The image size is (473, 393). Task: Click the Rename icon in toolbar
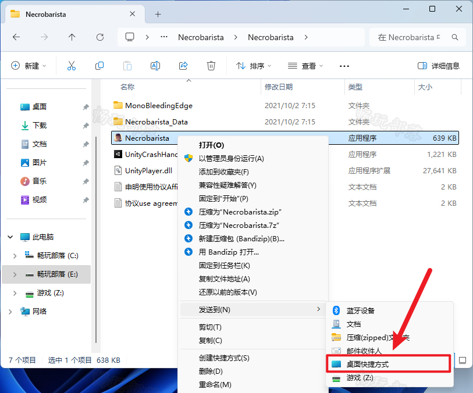coord(155,66)
